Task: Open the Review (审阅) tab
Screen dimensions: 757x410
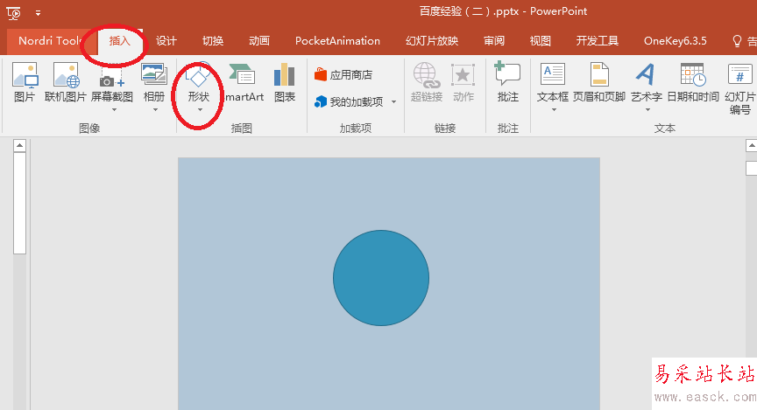Action: (494, 41)
